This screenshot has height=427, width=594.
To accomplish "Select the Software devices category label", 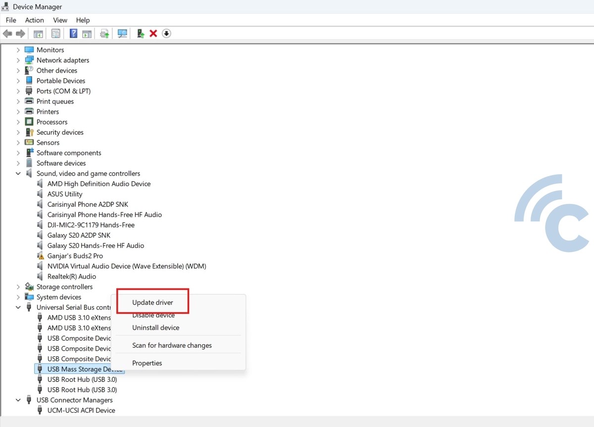I will [x=61, y=163].
